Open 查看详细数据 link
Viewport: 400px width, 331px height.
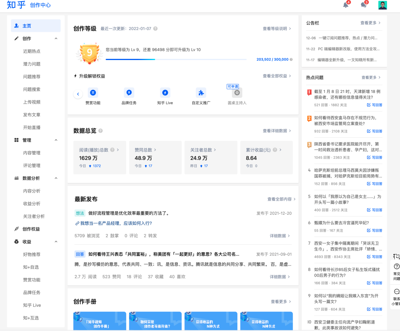[x=277, y=131]
